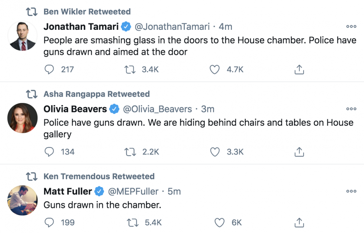The height and width of the screenshot is (233, 364).
Task: Like Matt Fuller's tweet
Action: pyautogui.click(x=219, y=222)
